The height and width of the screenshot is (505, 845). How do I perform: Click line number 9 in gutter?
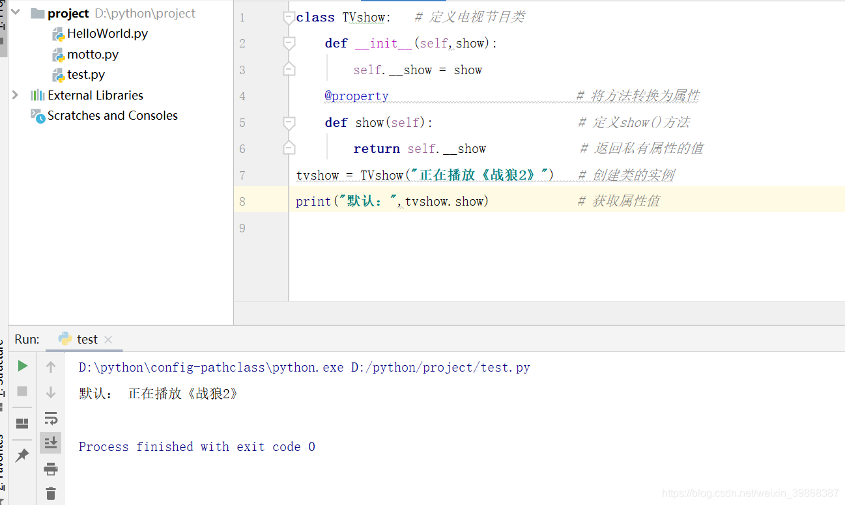(242, 228)
